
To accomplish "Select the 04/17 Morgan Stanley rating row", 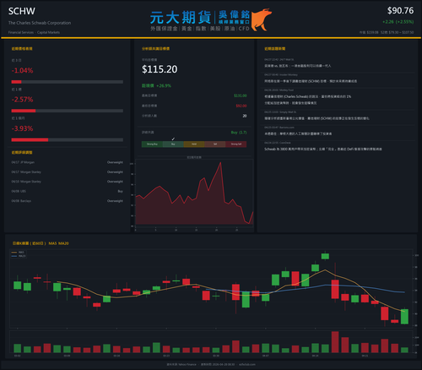I will click(68, 172).
